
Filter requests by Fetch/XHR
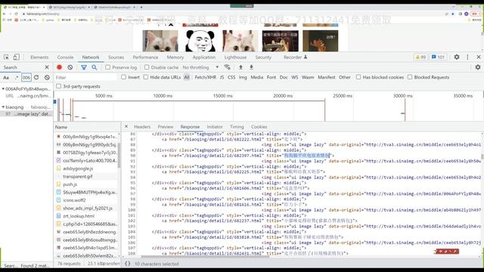tap(205, 77)
